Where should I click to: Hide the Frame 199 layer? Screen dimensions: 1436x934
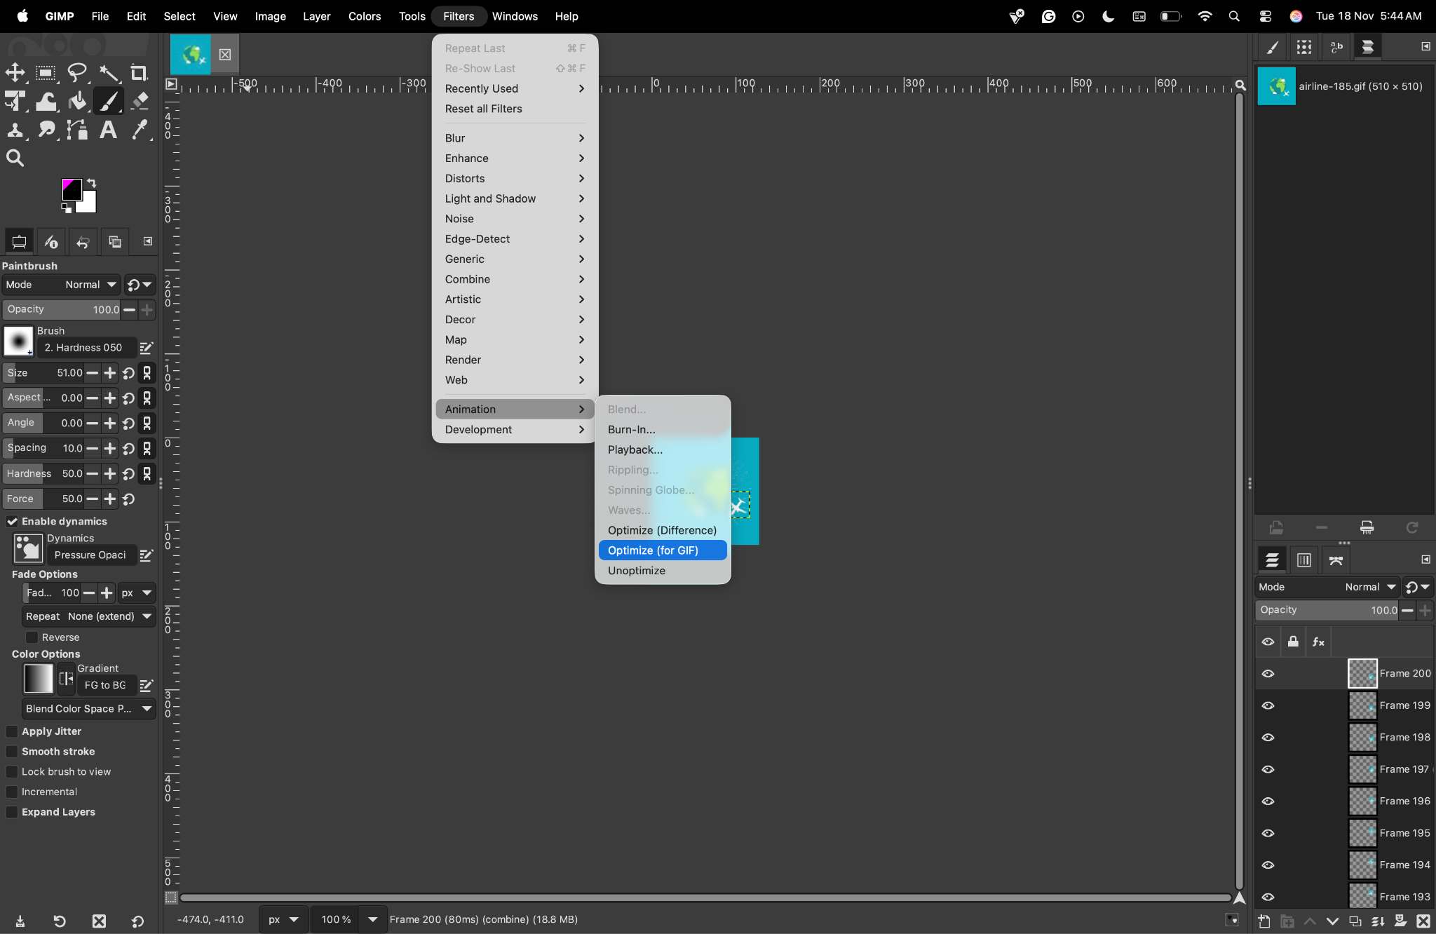(x=1269, y=705)
